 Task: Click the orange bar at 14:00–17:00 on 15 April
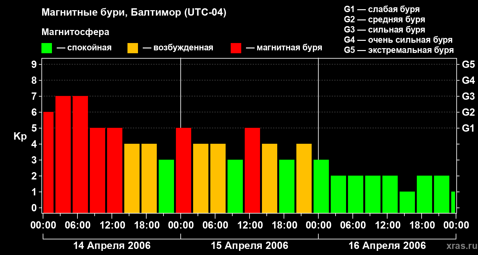pyautogui.click(x=270, y=178)
